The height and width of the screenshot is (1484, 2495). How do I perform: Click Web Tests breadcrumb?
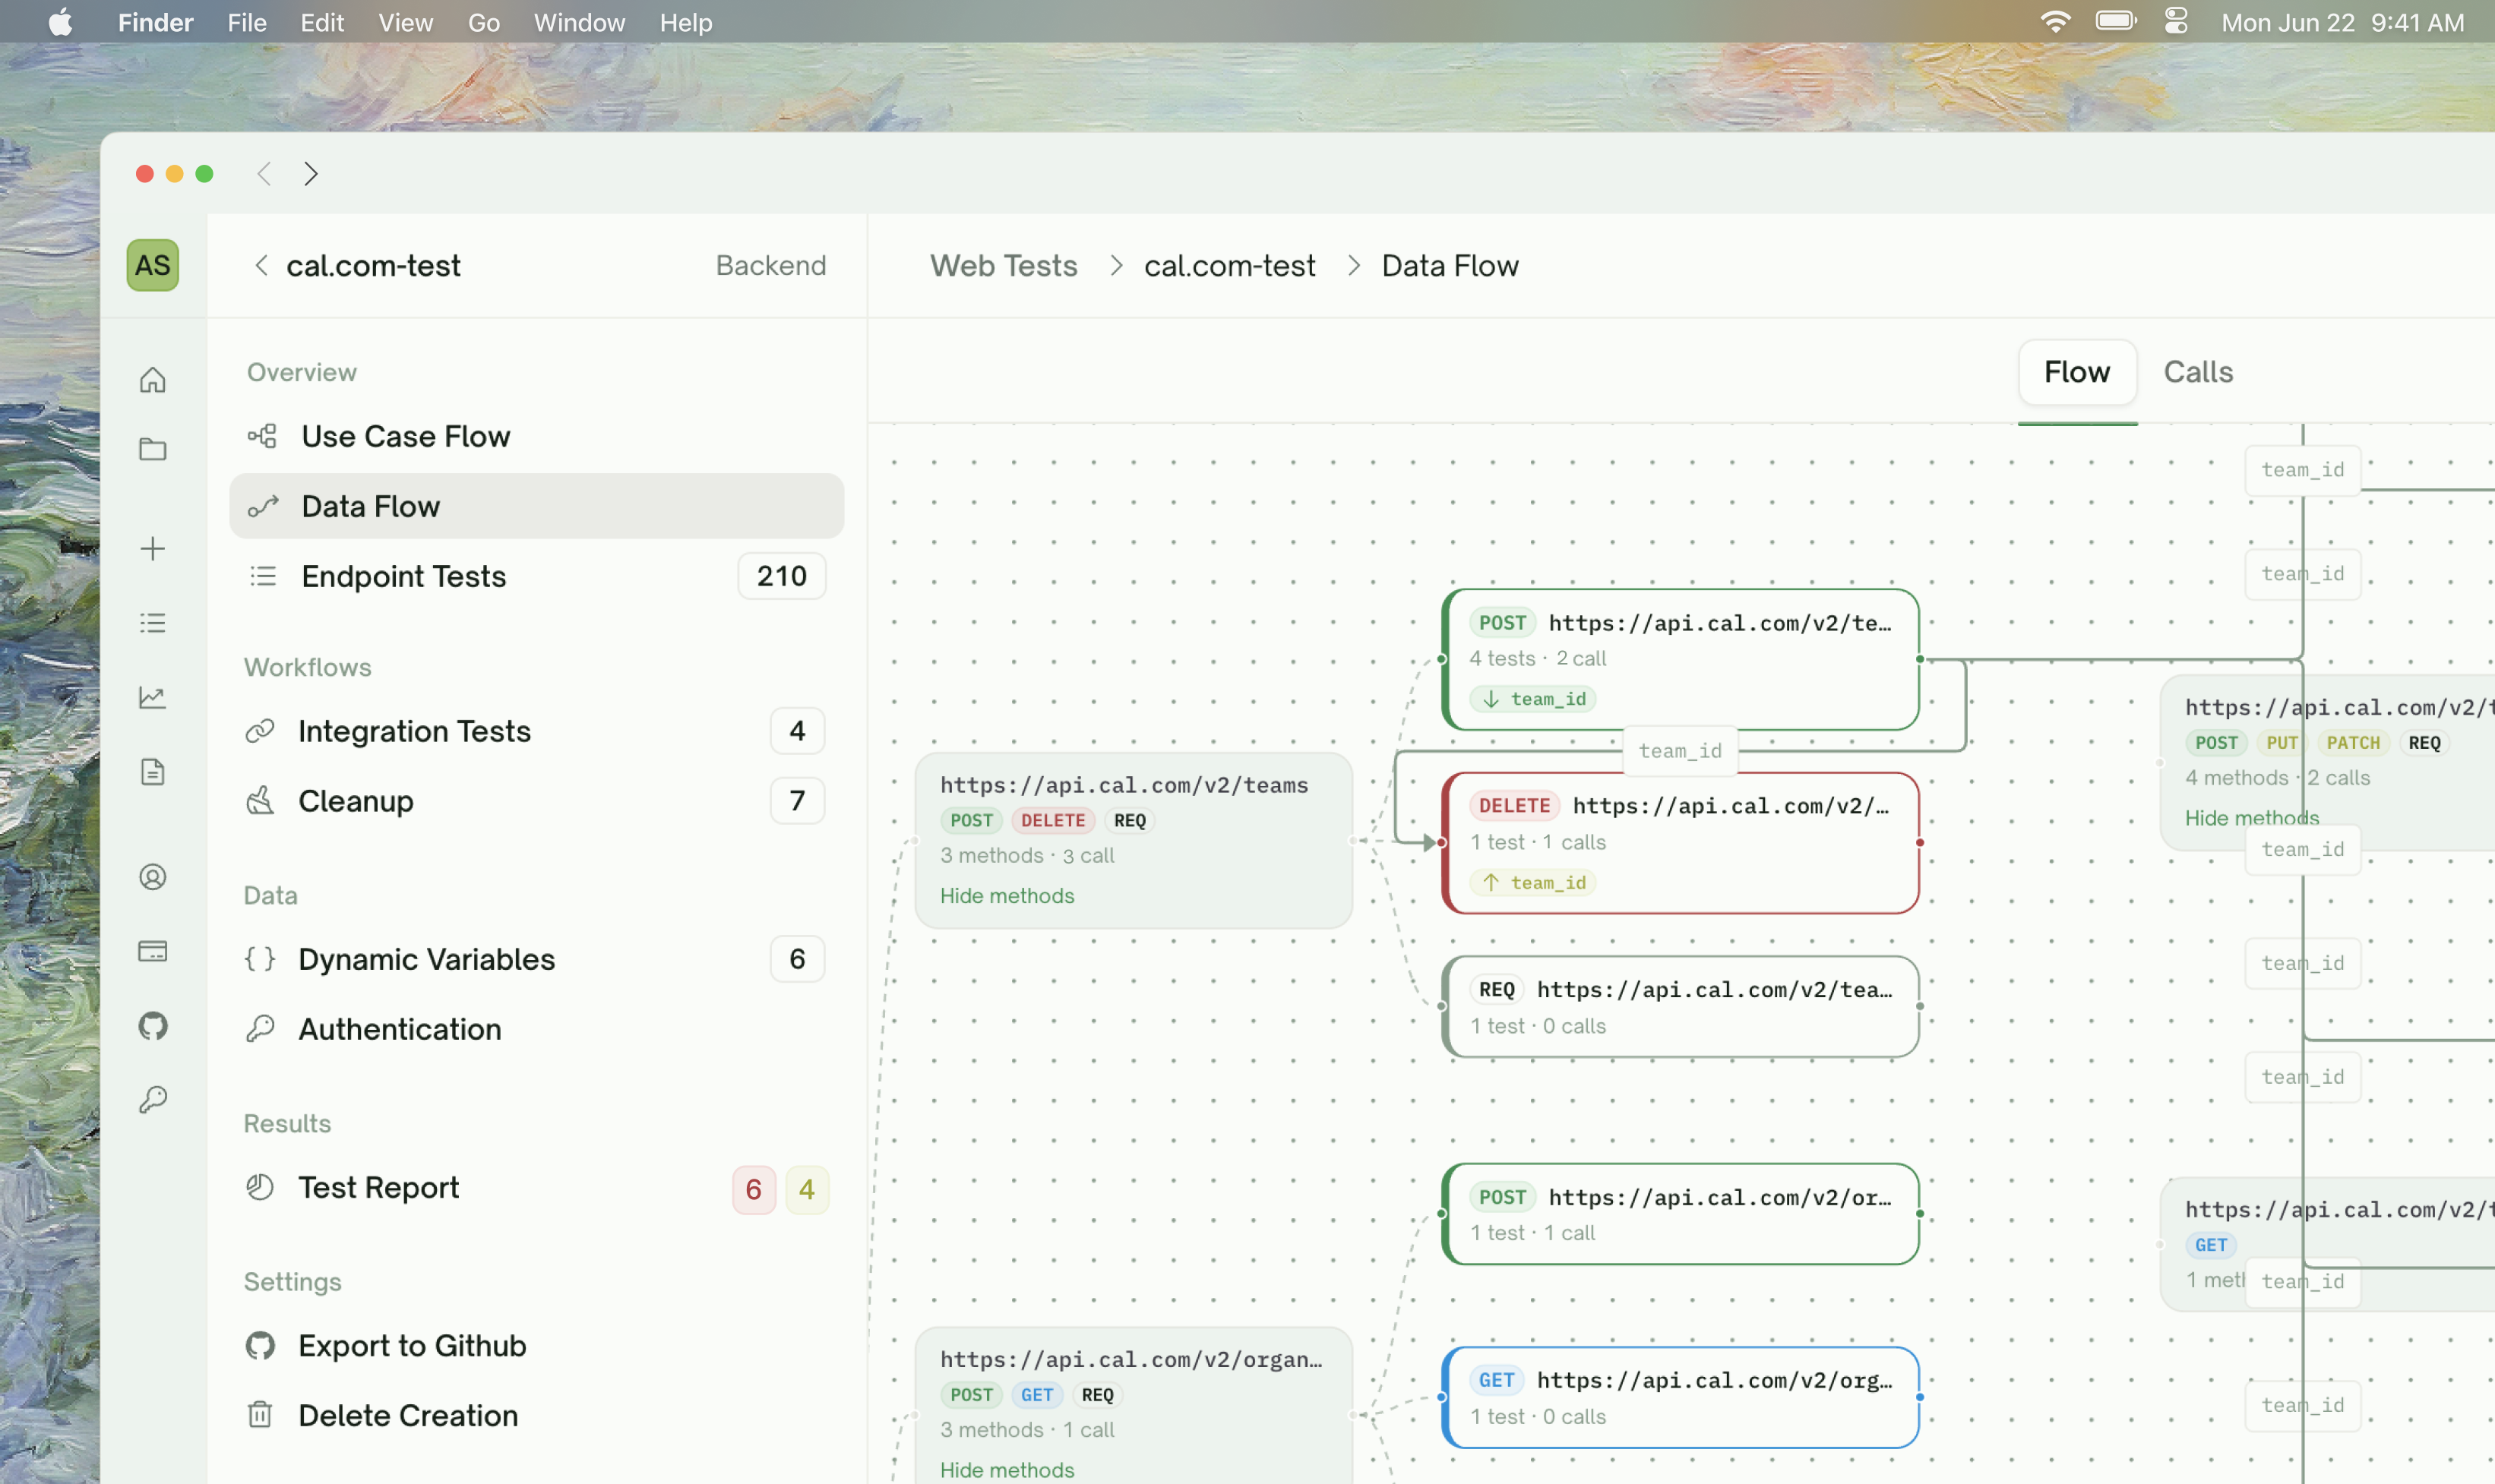tap(1004, 265)
